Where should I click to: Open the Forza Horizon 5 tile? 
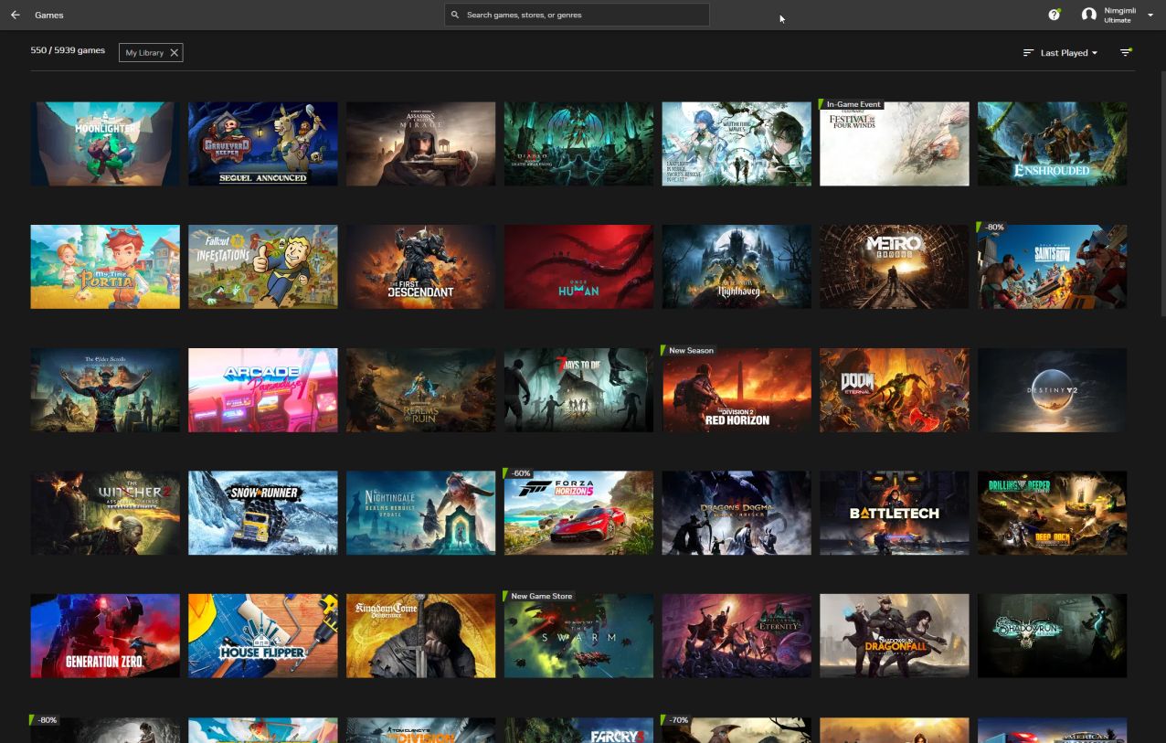coord(579,513)
